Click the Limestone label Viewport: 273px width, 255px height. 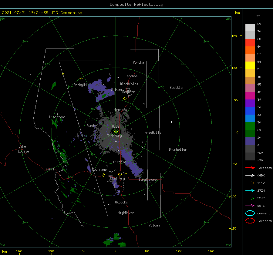click(x=57, y=117)
